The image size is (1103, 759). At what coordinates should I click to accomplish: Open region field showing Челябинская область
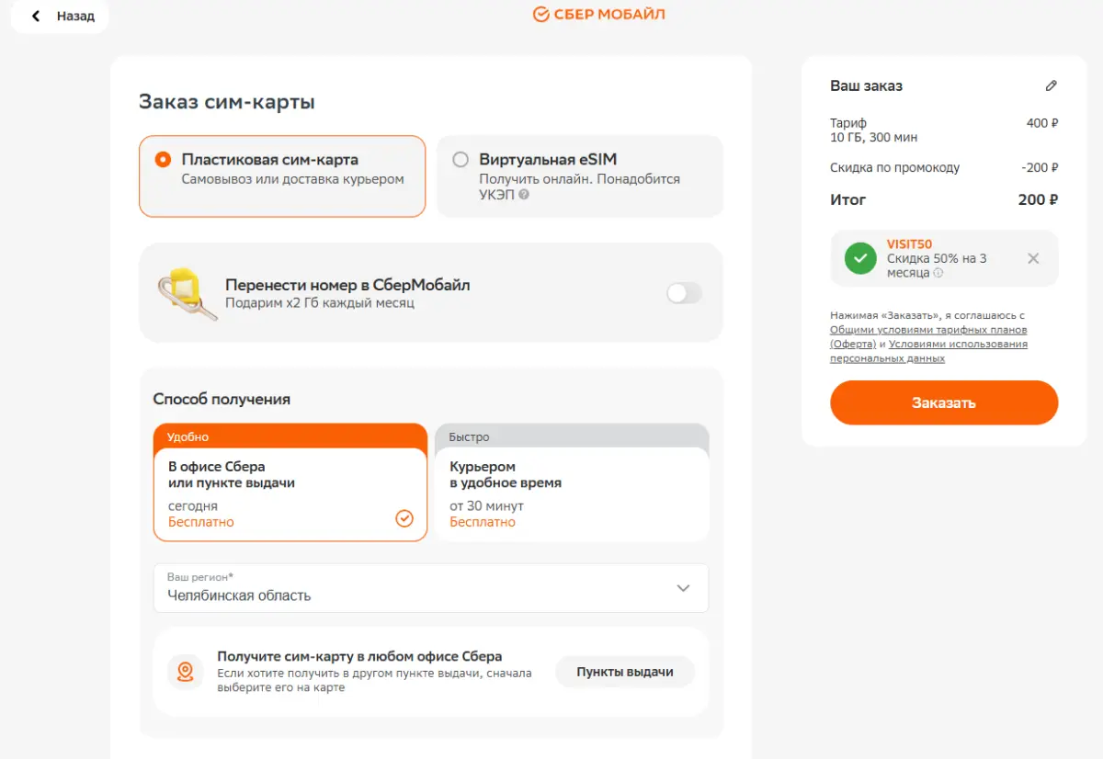click(x=431, y=588)
